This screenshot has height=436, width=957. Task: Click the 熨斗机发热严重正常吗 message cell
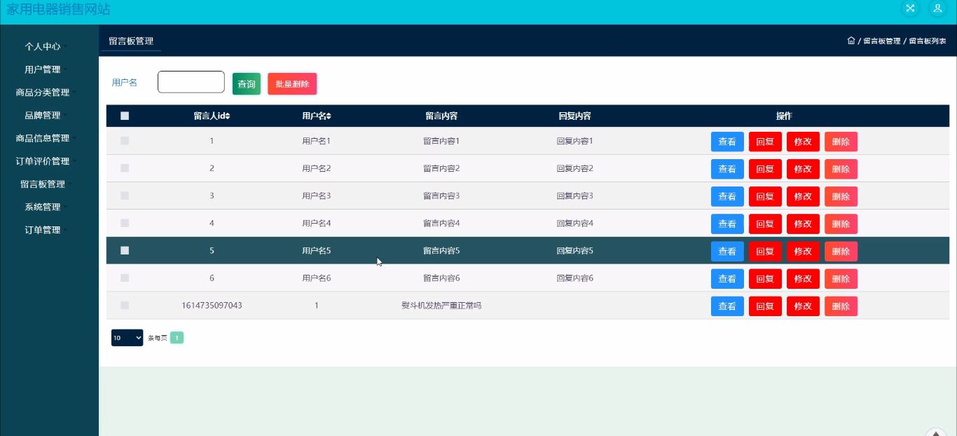[x=441, y=305]
